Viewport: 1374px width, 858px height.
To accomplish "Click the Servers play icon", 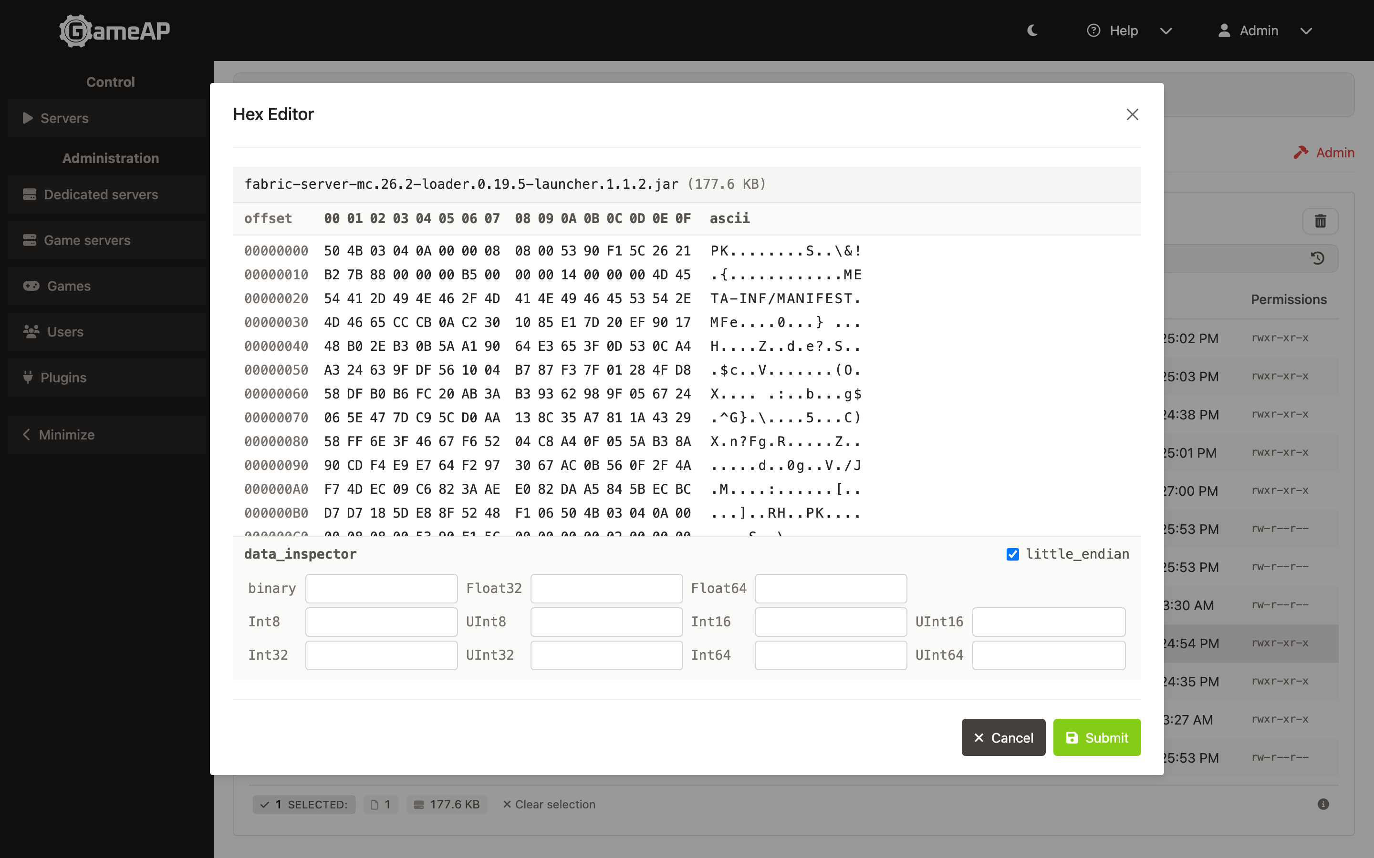I will (x=27, y=118).
